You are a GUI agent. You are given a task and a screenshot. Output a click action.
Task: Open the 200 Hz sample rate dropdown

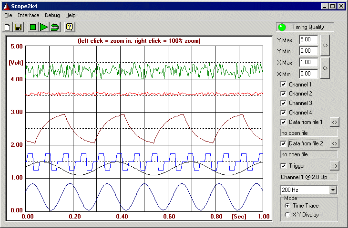333,190
